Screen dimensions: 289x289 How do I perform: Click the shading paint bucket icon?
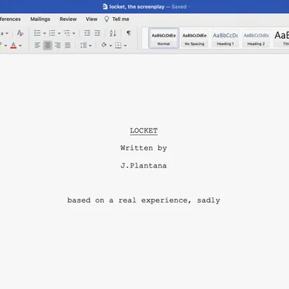click(104, 45)
